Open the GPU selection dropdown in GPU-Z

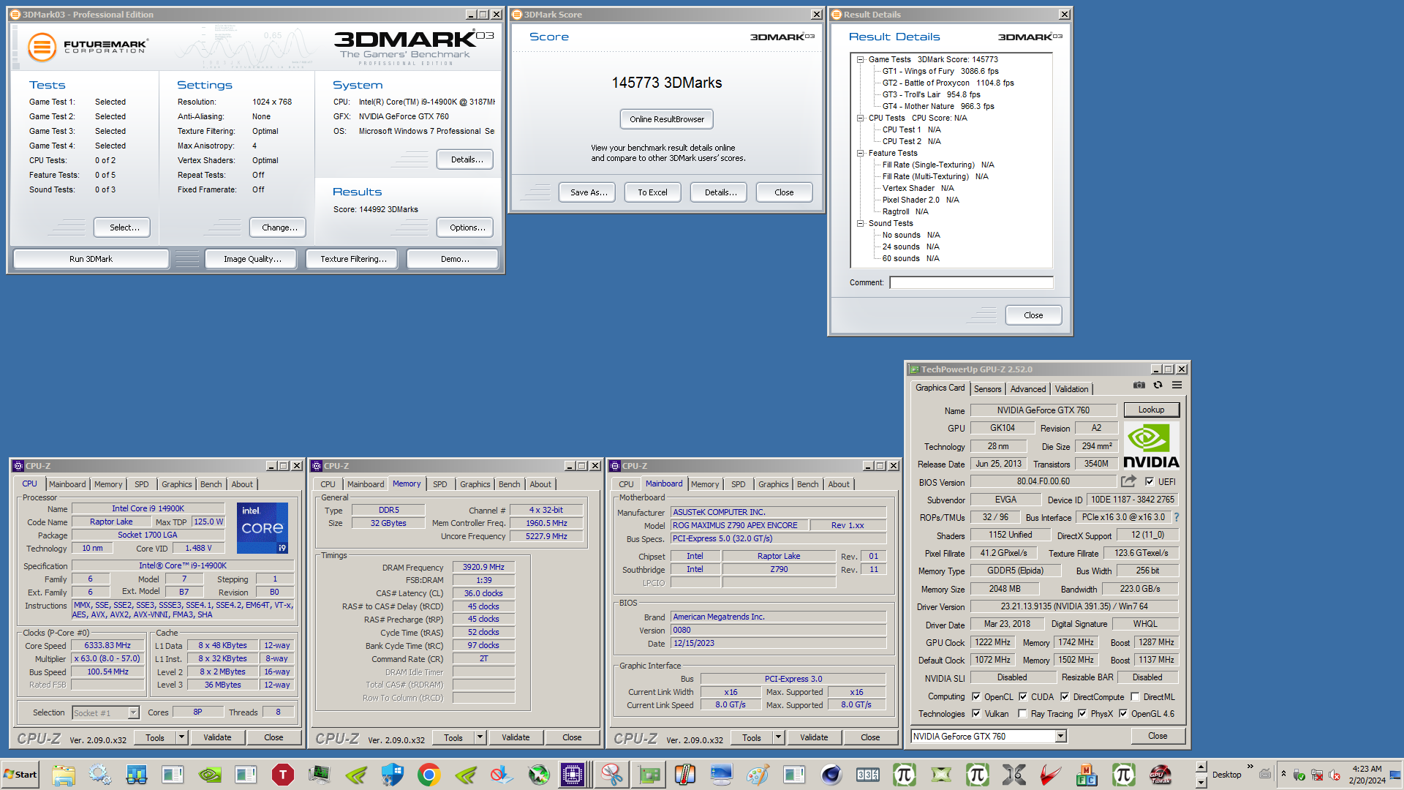[x=1060, y=737]
